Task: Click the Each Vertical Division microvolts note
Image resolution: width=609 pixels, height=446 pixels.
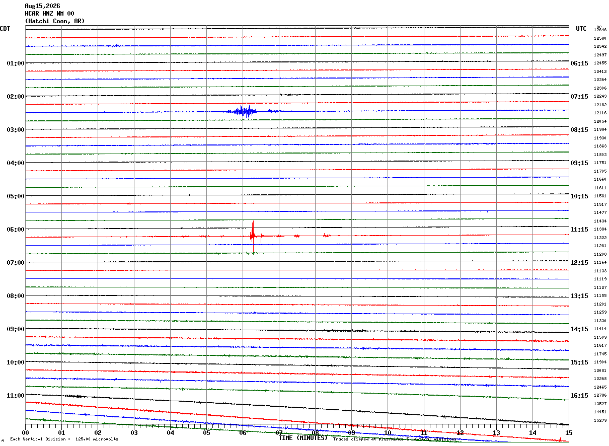Action: [x=64, y=439]
